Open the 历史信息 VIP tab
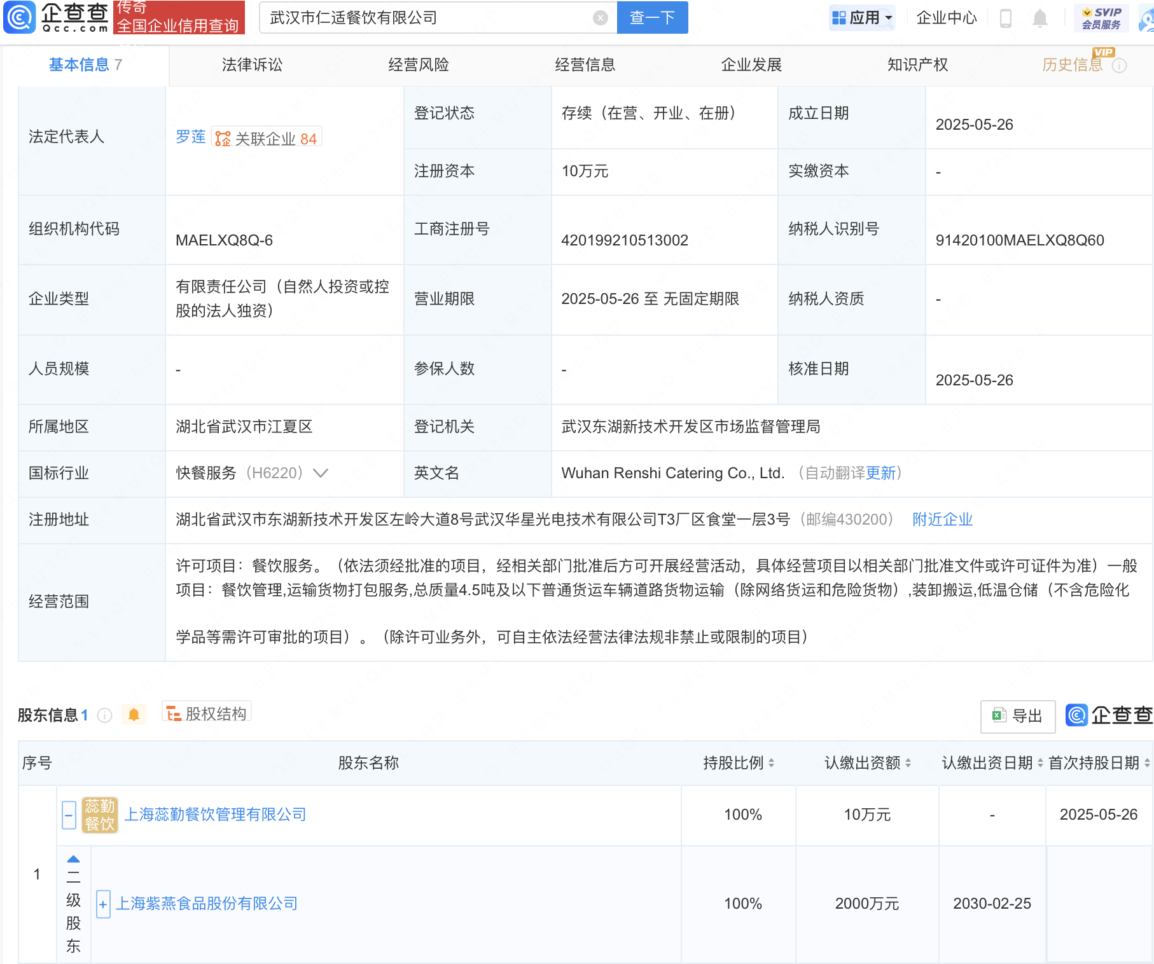This screenshot has height=964, width=1154. point(1073,65)
